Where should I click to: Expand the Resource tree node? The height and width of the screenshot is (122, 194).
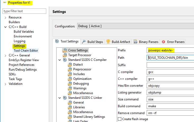(x=5, y=17)
